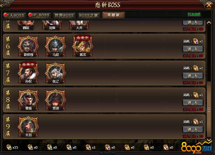Click the scrollbar down arrow
Screen dimensions: 215x155
pos(209,139)
